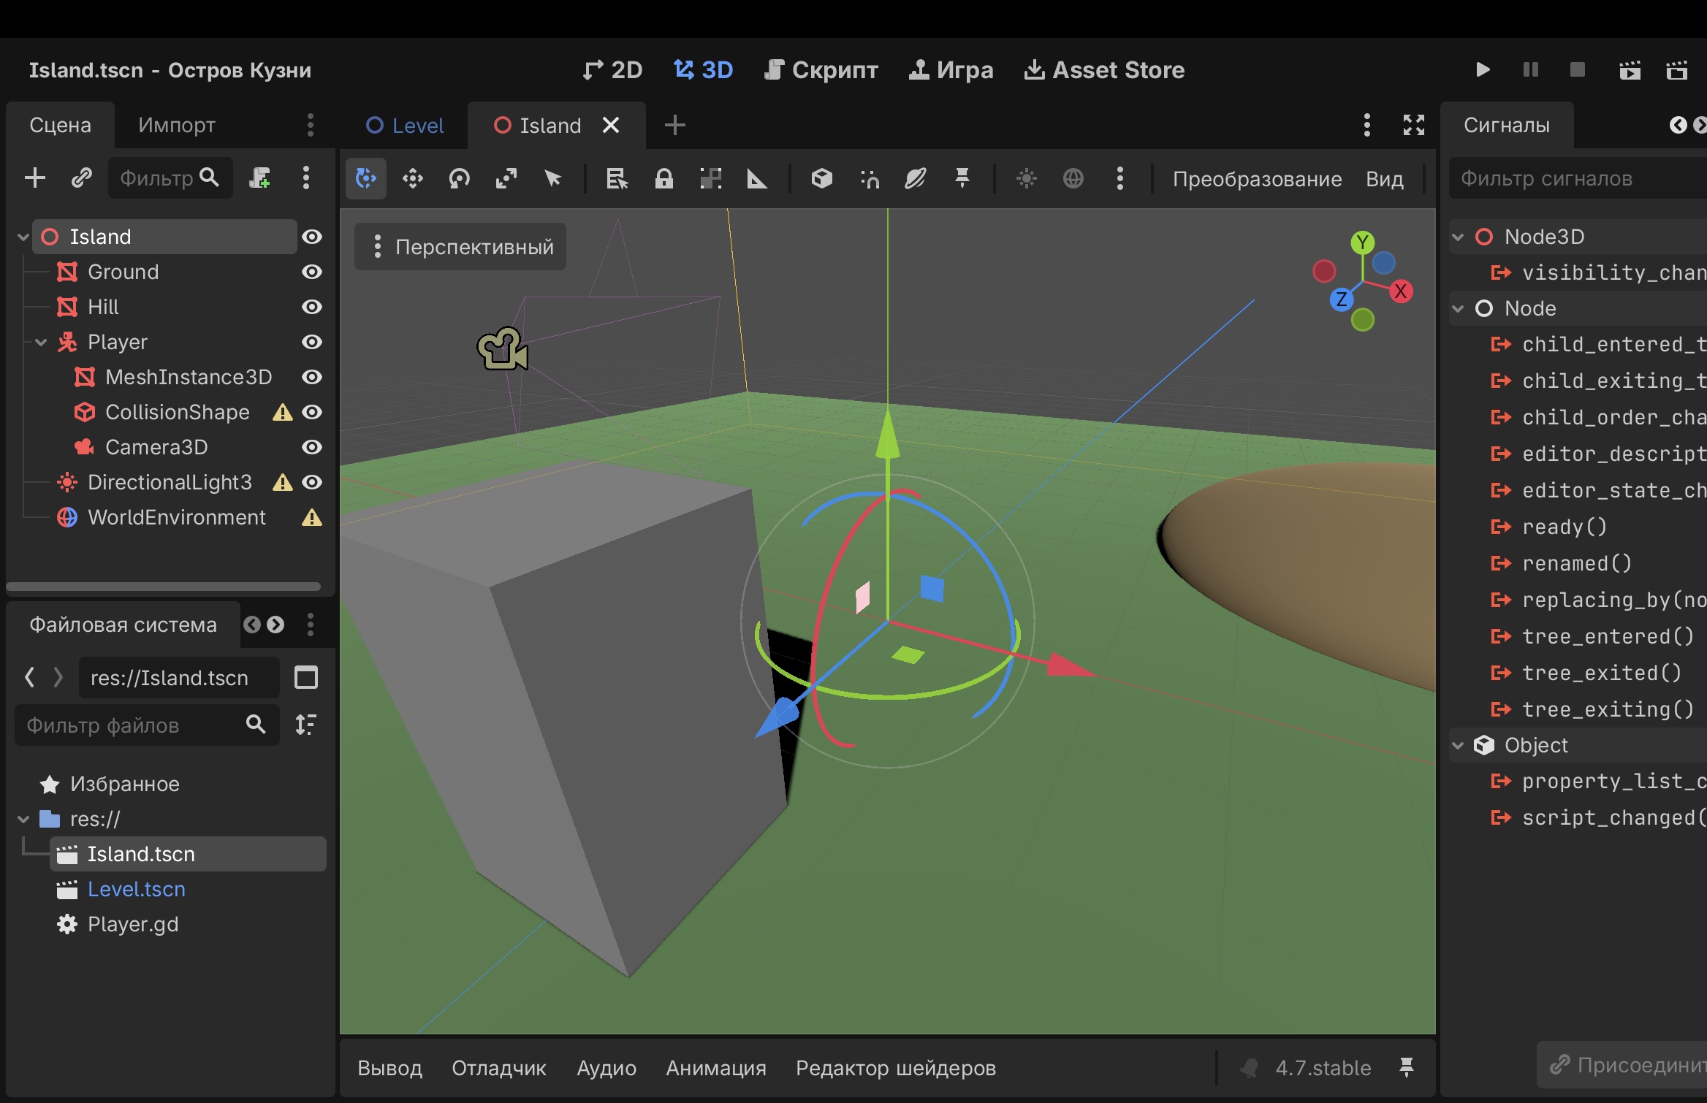This screenshot has width=1707, height=1103.
Task: Hide the Ground node with eye icon
Action: 312,272
